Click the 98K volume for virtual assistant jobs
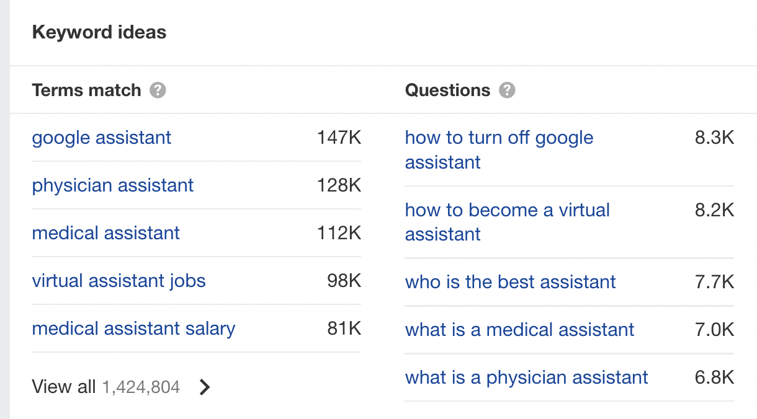This screenshot has width=757, height=419. (344, 281)
